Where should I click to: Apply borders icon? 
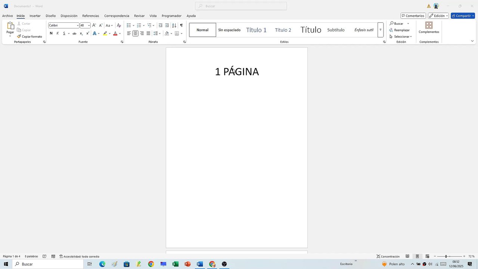coord(177,34)
